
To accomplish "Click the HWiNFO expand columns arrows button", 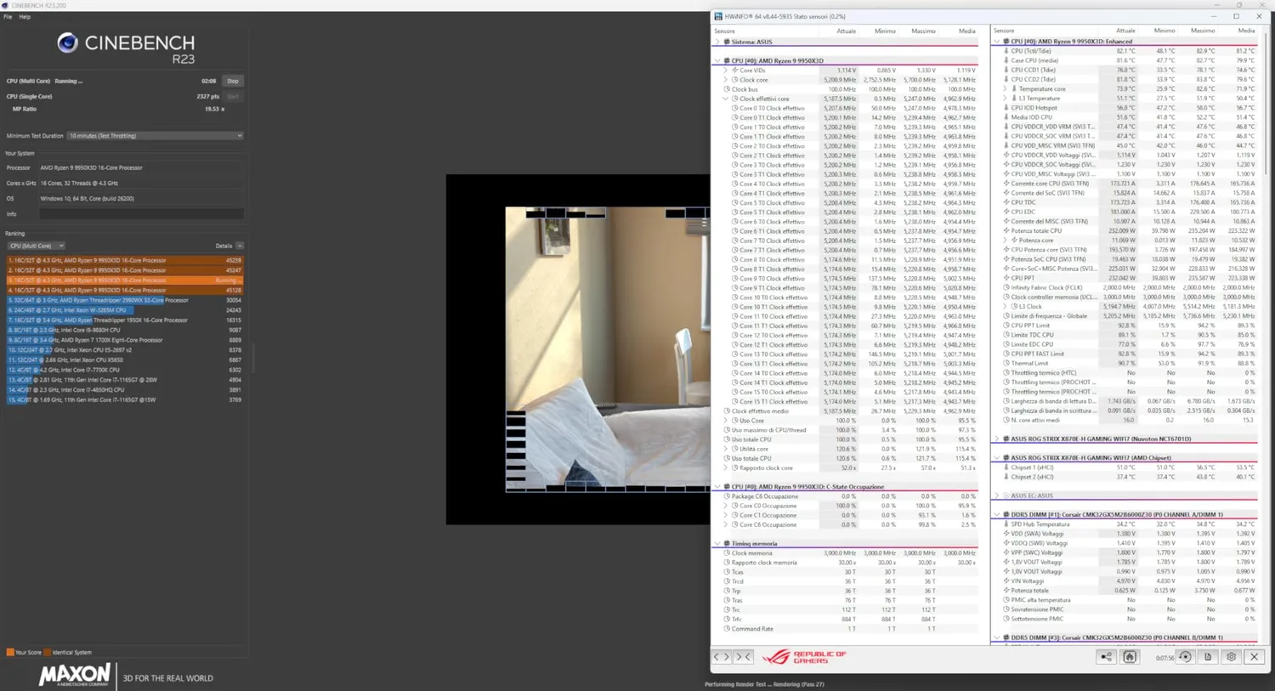I will click(722, 657).
